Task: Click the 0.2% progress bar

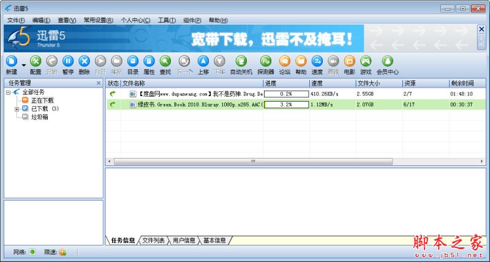Action: pos(286,94)
